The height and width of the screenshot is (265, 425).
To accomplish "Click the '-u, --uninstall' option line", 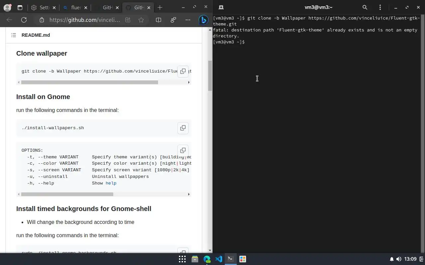I will 88,177.
